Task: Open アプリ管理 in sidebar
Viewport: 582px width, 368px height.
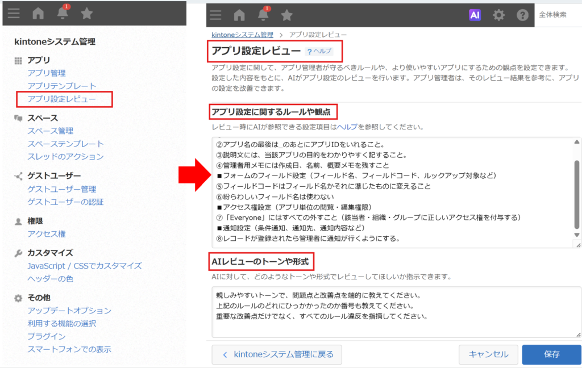Action: [x=47, y=73]
